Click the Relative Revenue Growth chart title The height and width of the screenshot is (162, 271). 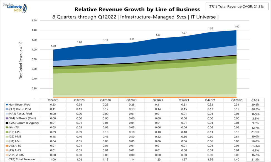(x=137, y=9)
